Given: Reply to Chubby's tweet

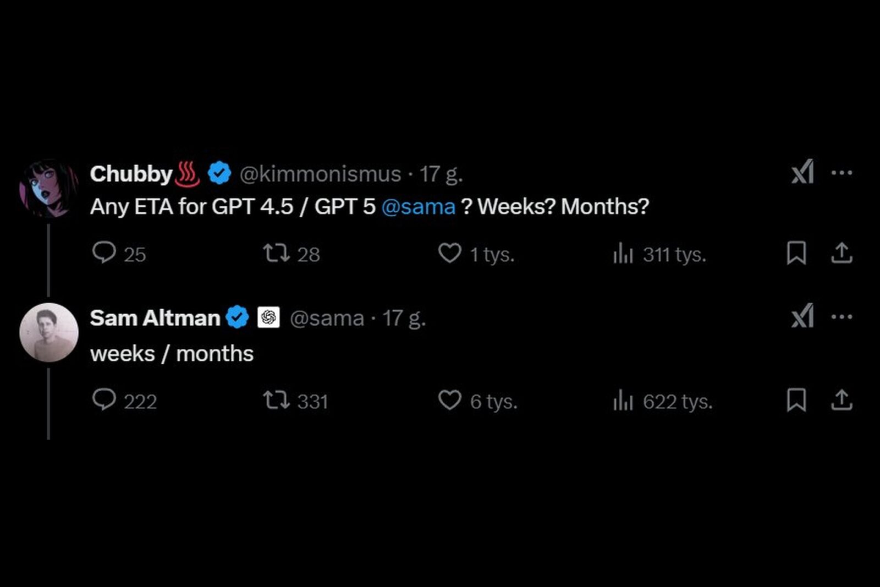Looking at the screenshot, I should pos(104,253).
